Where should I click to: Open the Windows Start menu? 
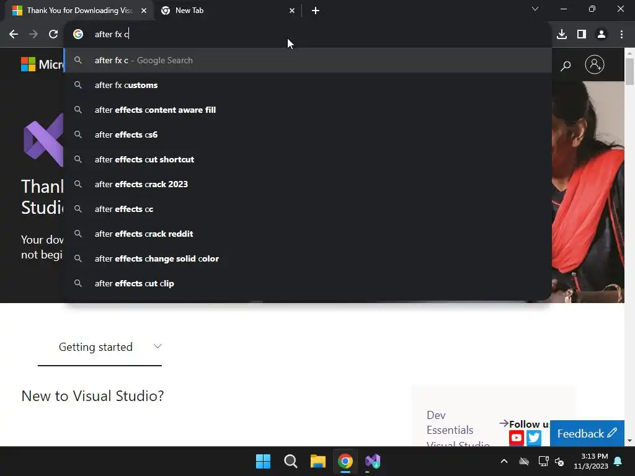coord(263,461)
